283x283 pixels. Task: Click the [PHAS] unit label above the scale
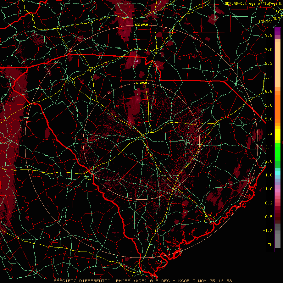(266, 22)
